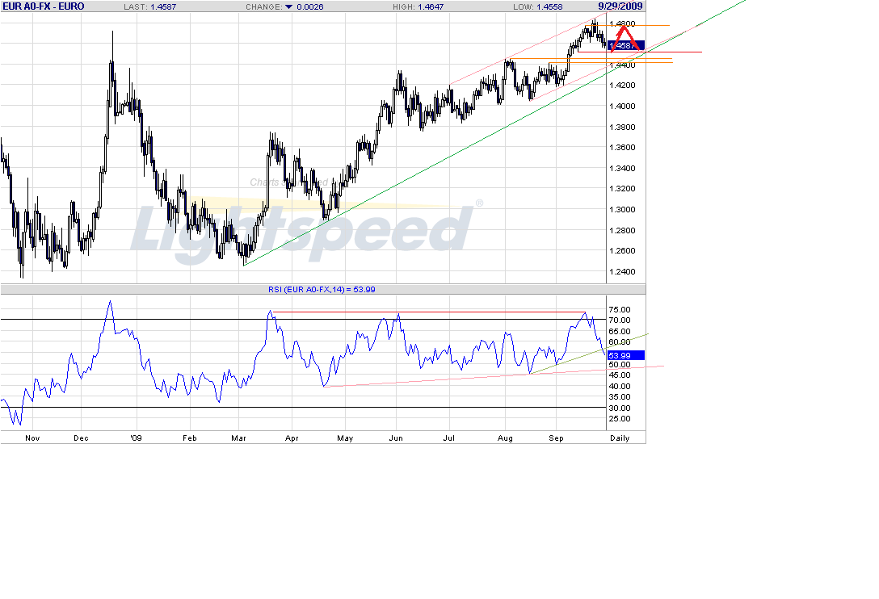Click the 1.2400 price axis label
The width and height of the screenshot is (879, 599).
click(x=622, y=272)
